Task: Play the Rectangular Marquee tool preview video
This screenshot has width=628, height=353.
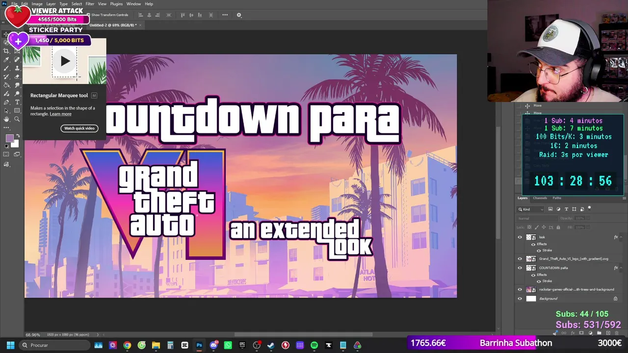Action: pyautogui.click(x=65, y=61)
